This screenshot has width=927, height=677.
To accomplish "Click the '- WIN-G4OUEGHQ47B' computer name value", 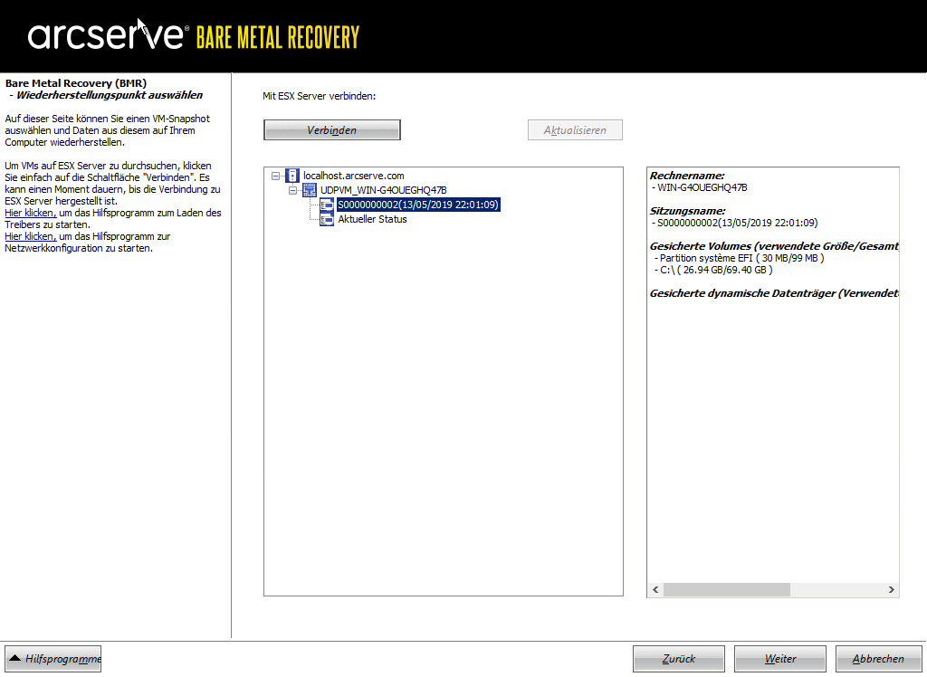I will 700,187.
